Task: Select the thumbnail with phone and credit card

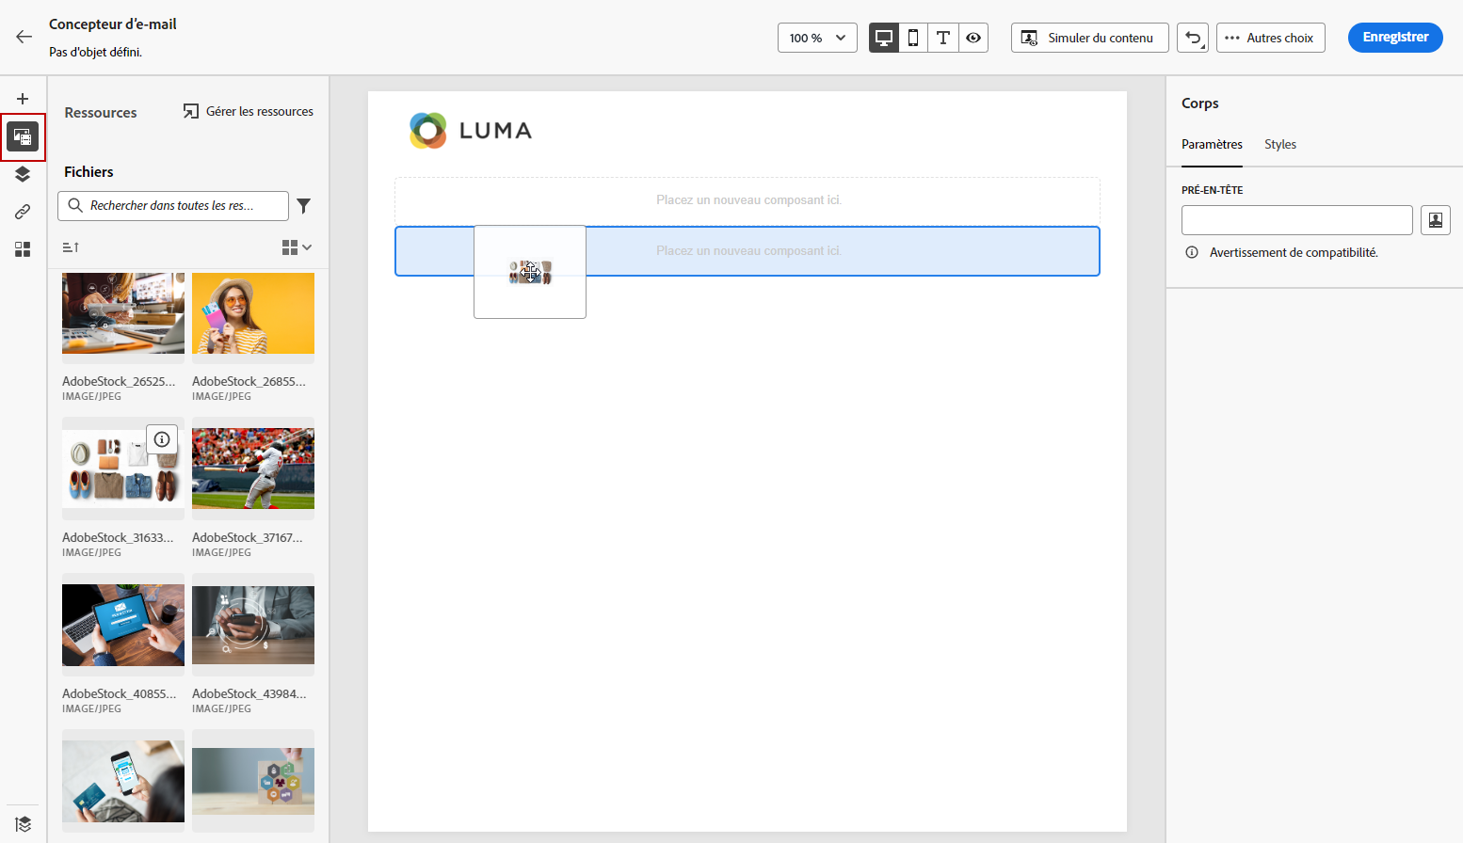Action: click(123, 782)
